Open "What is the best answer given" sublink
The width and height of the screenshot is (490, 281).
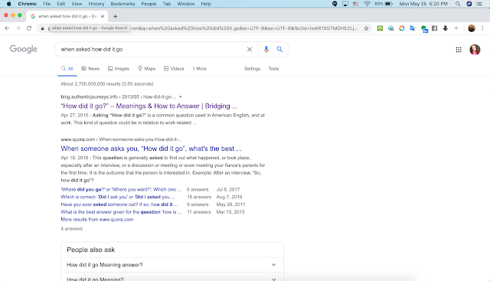click(121, 212)
